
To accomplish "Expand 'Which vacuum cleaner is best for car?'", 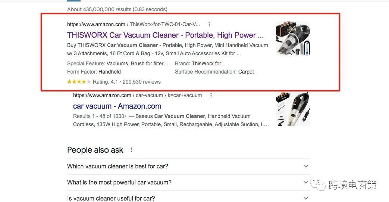I will [x=189, y=166].
